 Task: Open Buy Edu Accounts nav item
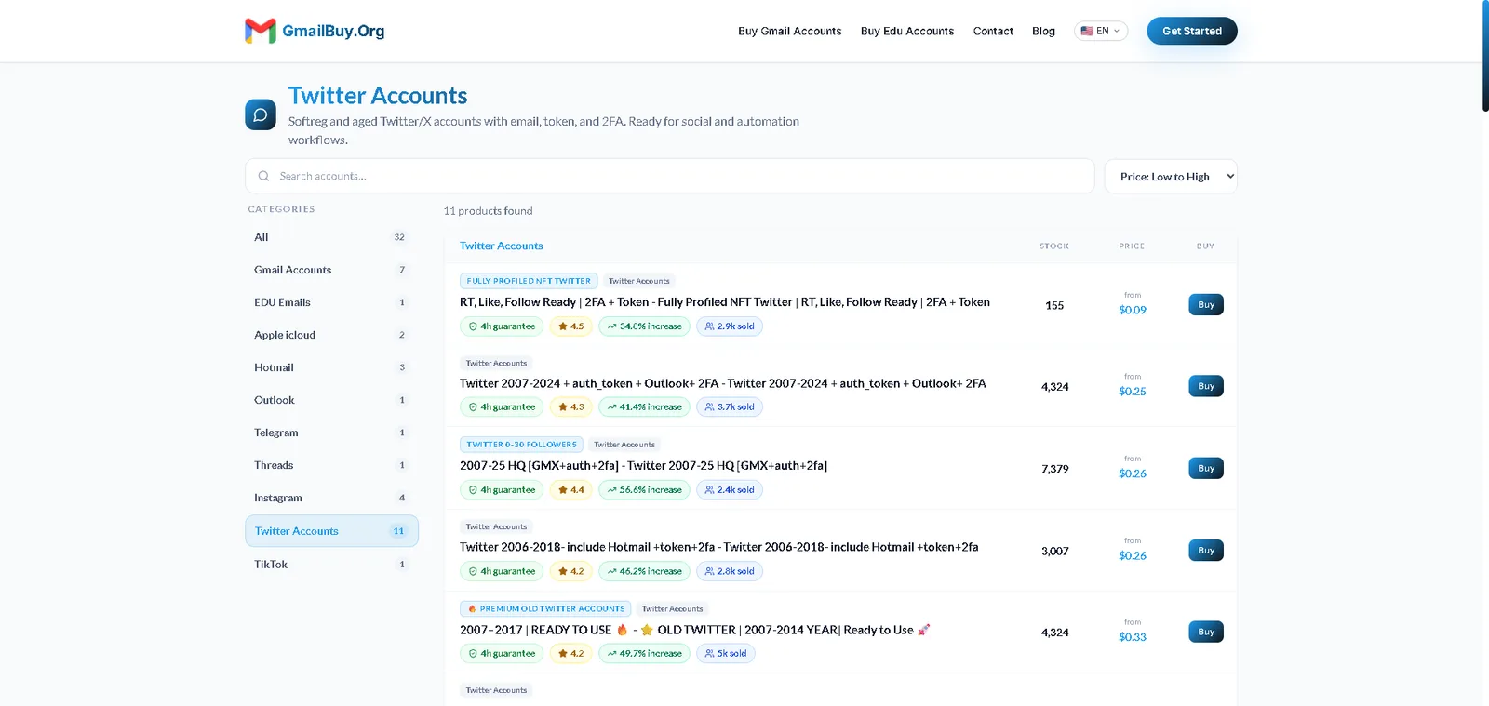pos(907,31)
